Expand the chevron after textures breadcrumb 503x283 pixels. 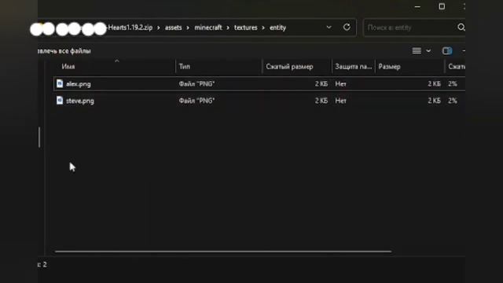[263, 28]
